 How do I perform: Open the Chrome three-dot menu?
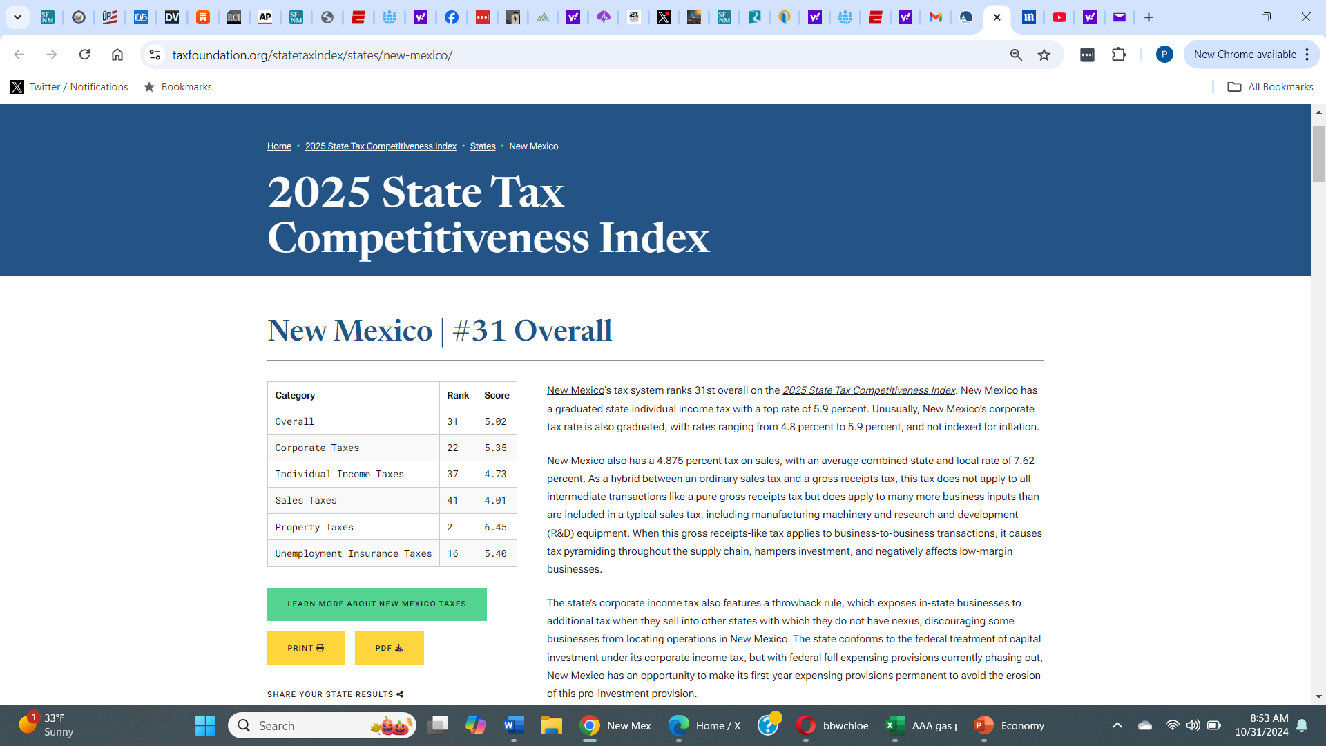tap(1307, 55)
